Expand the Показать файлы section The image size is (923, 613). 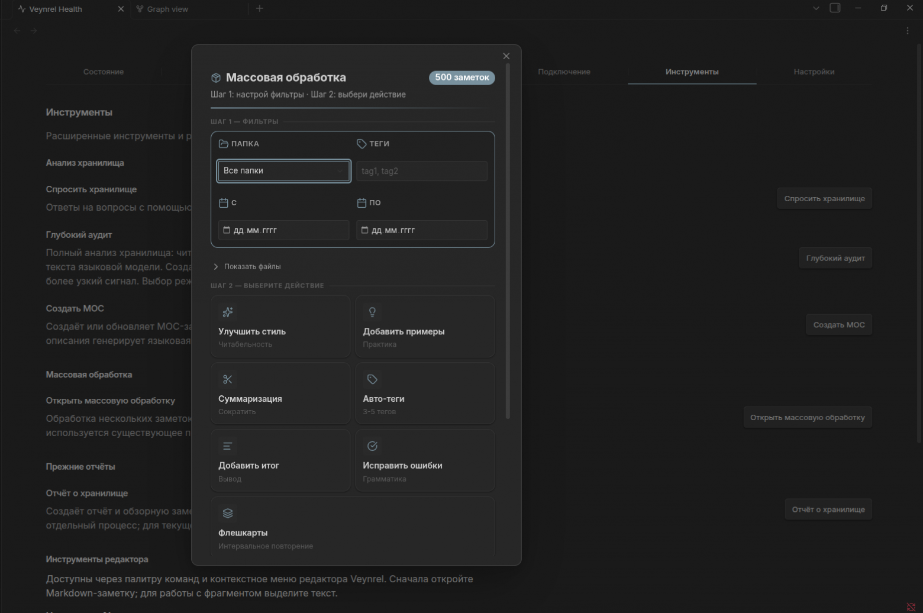(247, 267)
